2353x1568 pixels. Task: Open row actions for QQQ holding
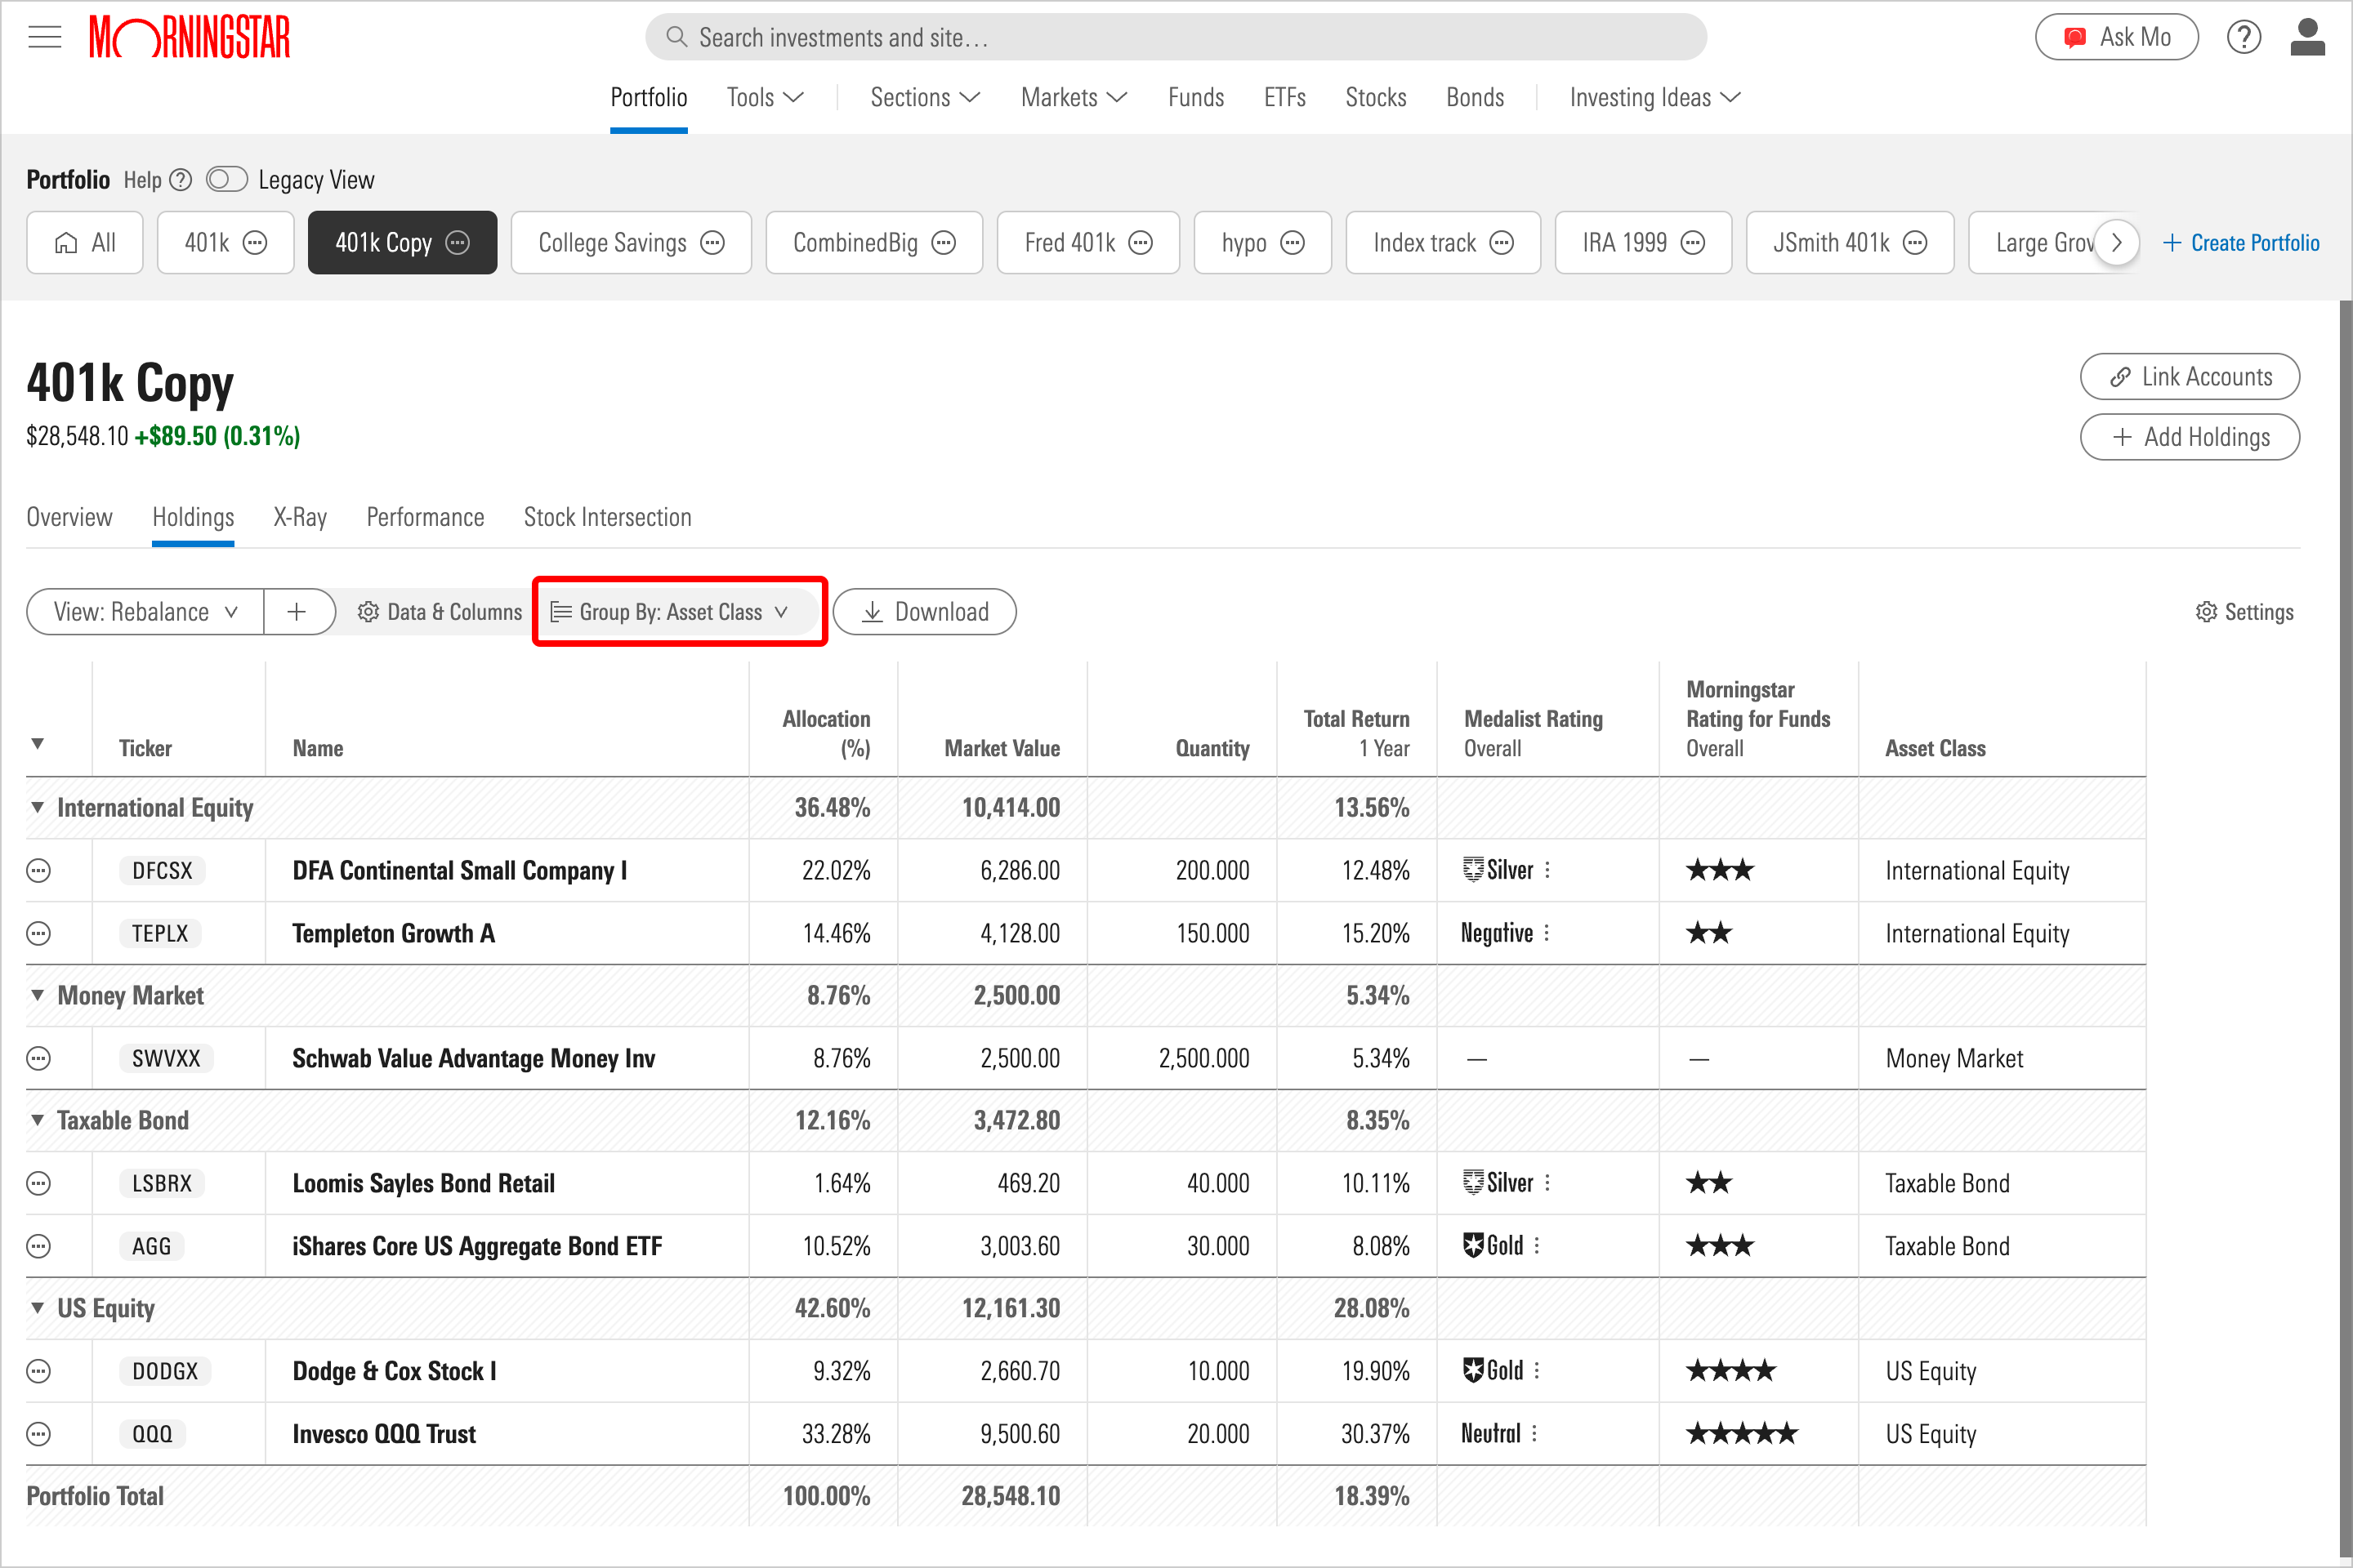[38, 1435]
